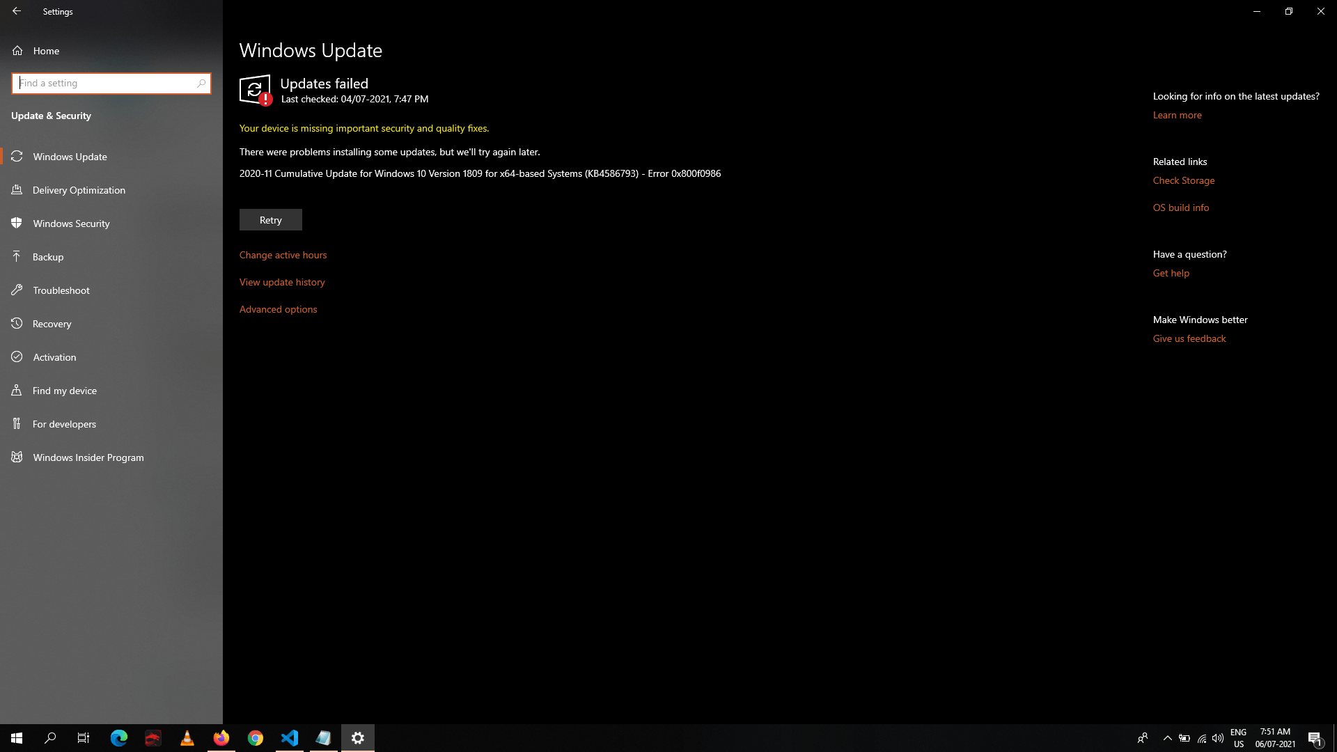
Task: Open Advanced options
Action: [278, 308]
